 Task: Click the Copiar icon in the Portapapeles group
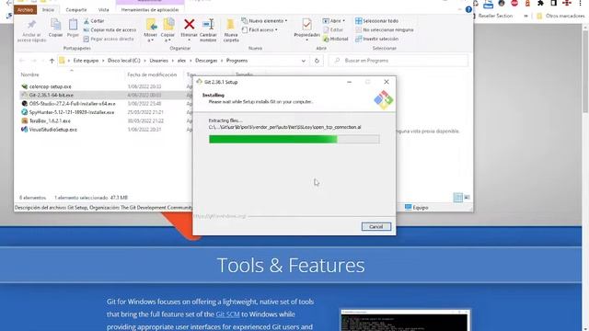55,25
